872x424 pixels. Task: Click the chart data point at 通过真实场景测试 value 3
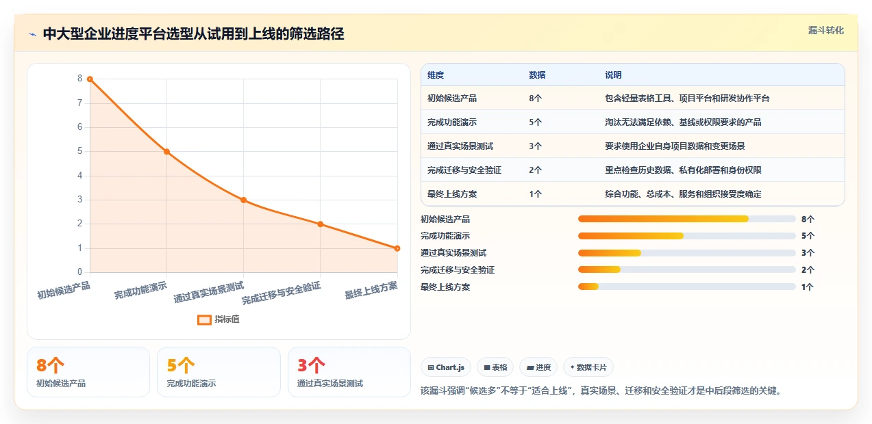click(243, 200)
